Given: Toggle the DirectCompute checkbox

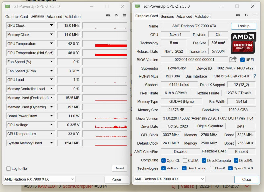Looking at the screenshot, I should [204, 160].
